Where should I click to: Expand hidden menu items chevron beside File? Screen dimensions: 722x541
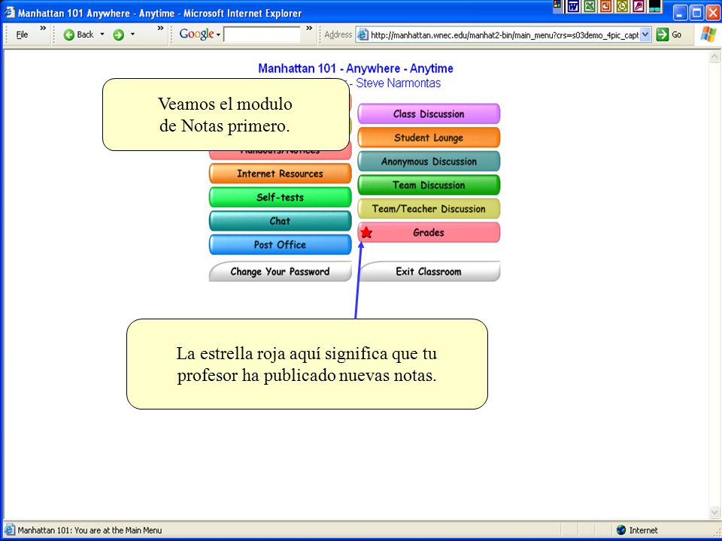[43, 29]
